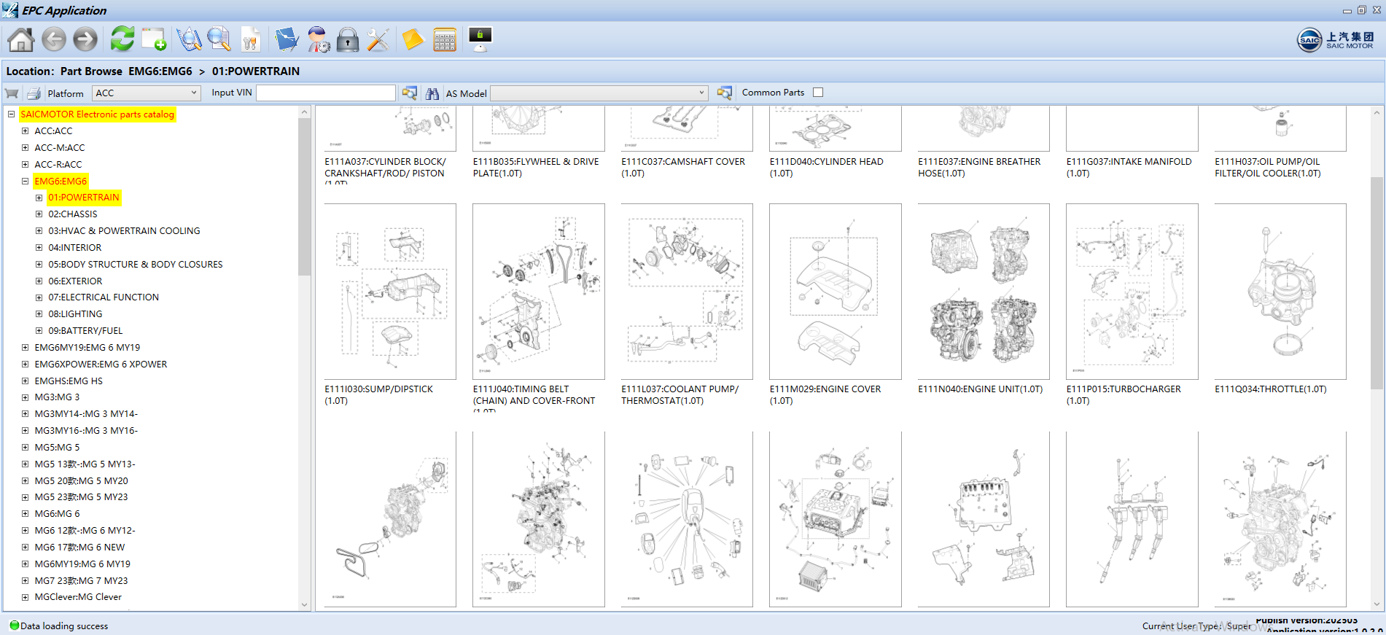Viewport: 1386px width, 635px height.
Task: Click the padlock lock icon
Action: (348, 39)
